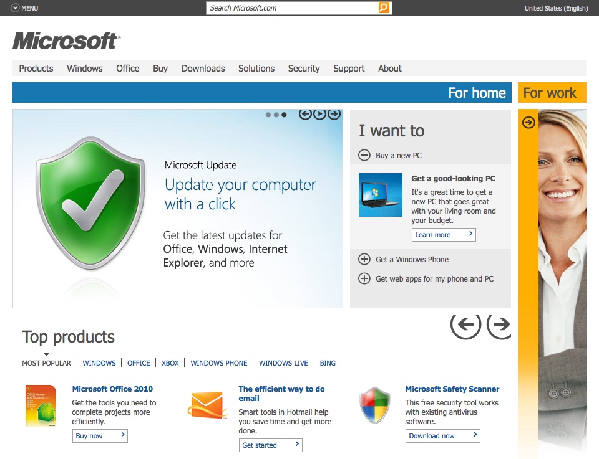Open The efficient way to do email link
This screenshot has height=459, width=599.
(x=281, y=394)
